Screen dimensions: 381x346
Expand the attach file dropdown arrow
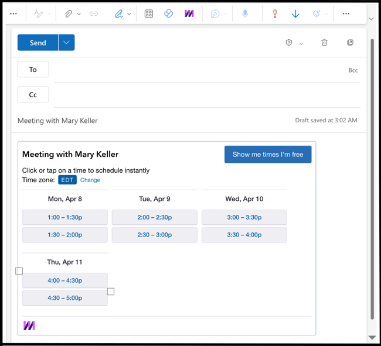[79, 14]
